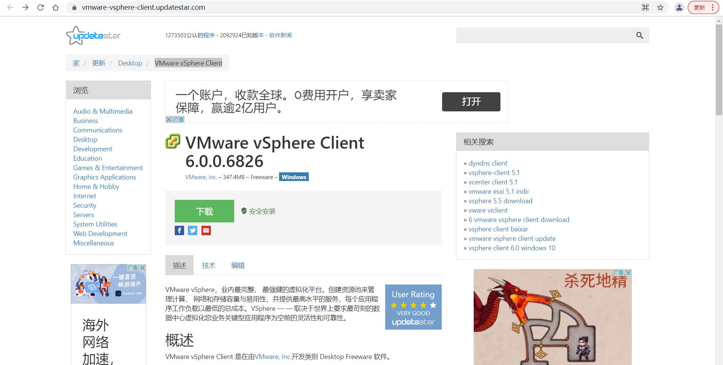Close the left sidebar ad
The image size is (723, 365).
[143, 268]
